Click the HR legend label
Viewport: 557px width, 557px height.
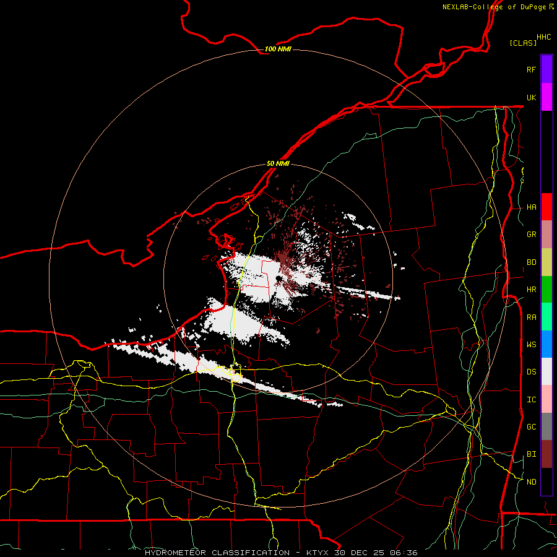[531, 290]
